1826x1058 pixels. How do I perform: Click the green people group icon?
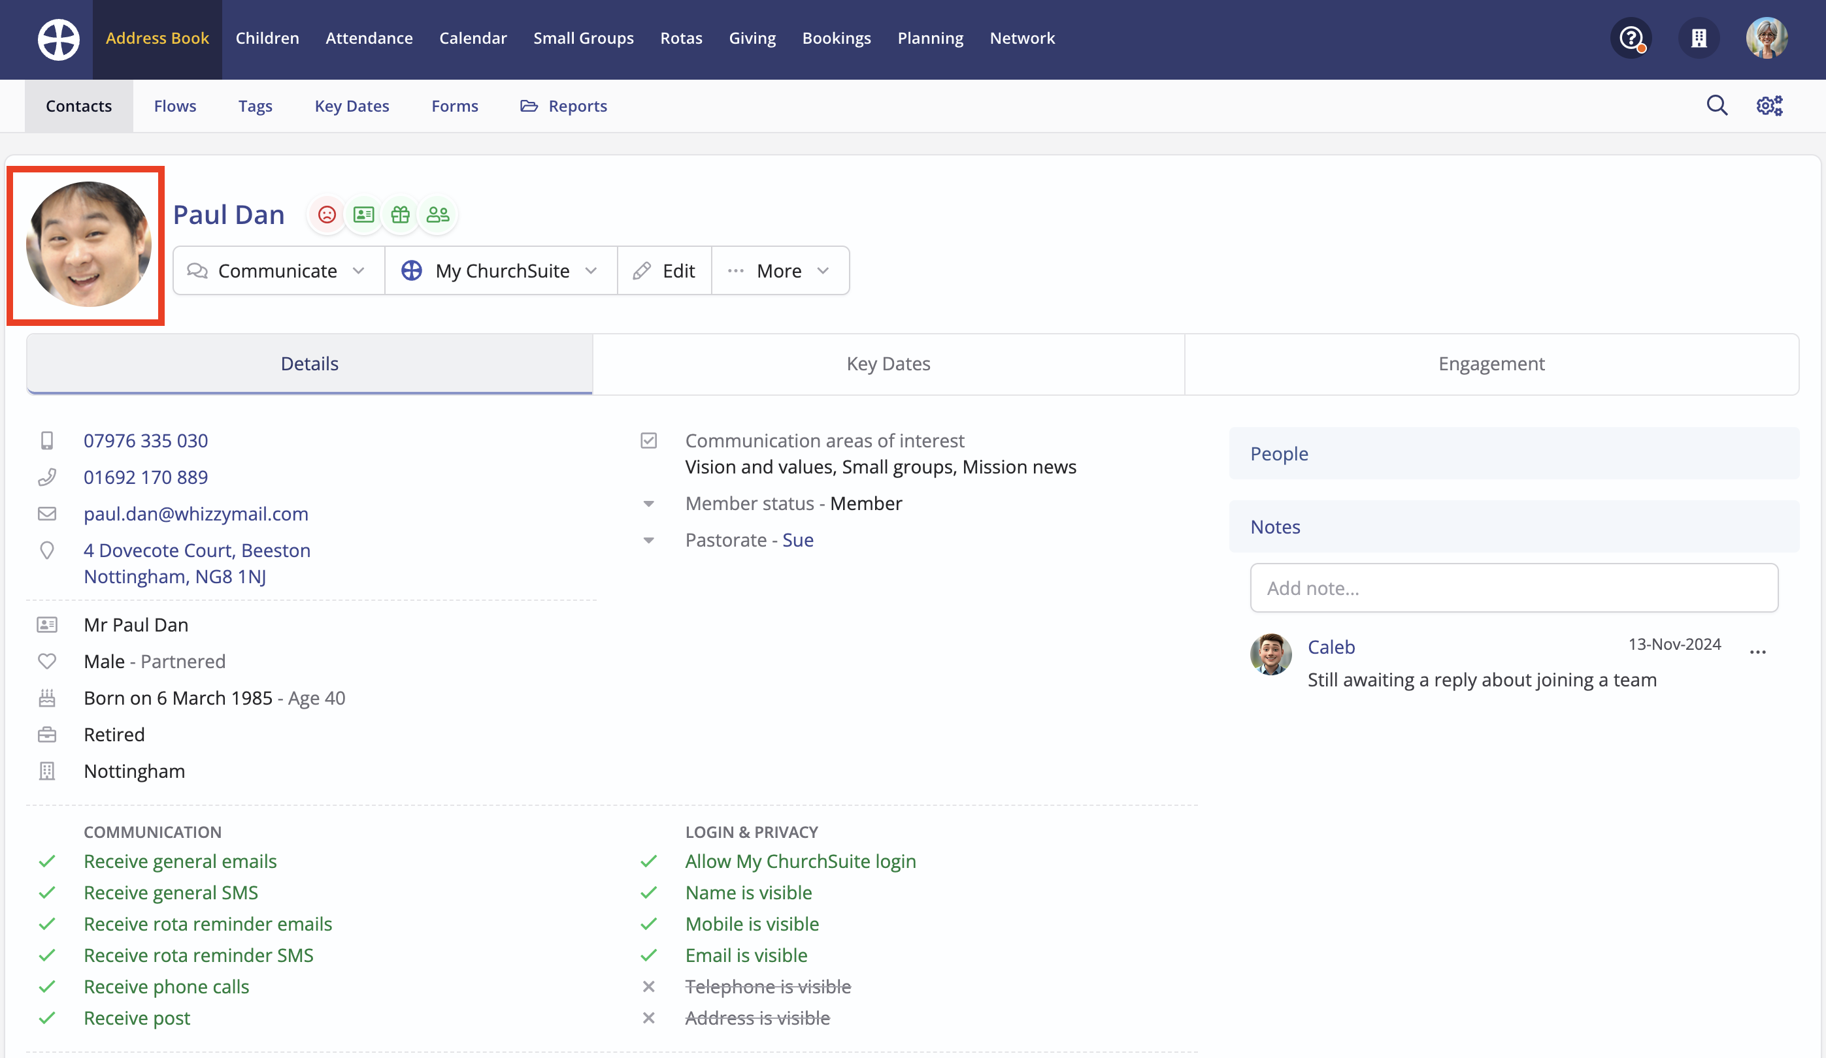pos(438,215)
